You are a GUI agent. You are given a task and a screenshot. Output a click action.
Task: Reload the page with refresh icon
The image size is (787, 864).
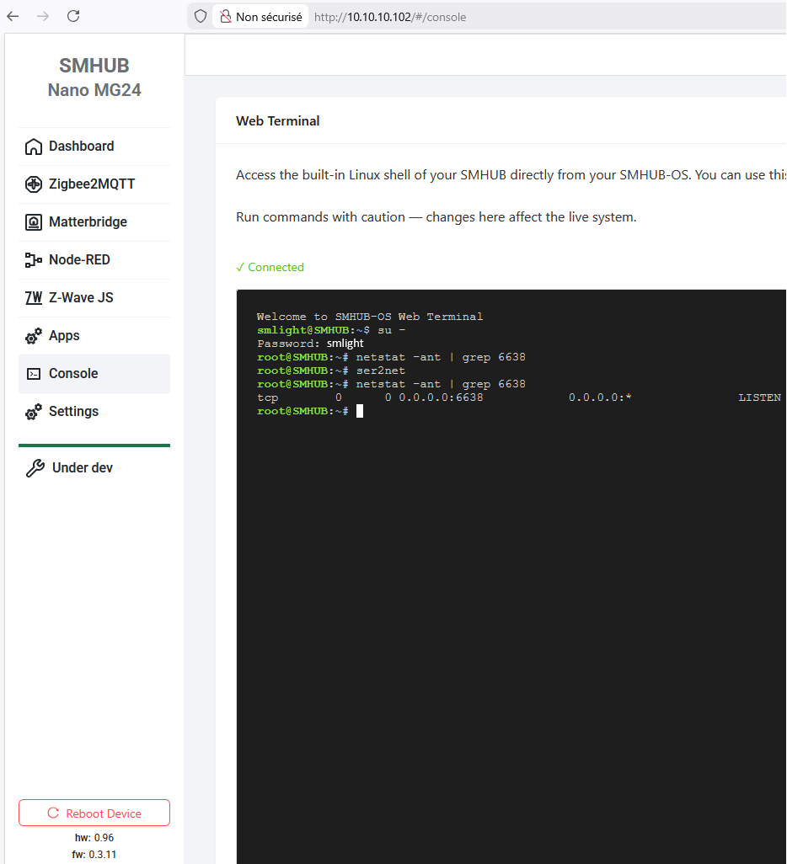point(73,16)
